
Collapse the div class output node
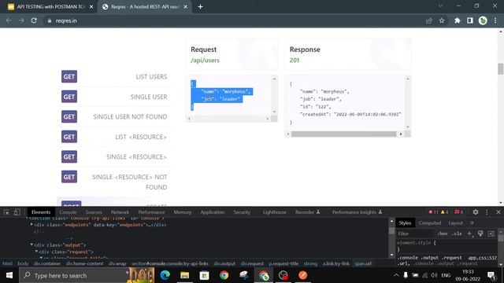[31, 244]
